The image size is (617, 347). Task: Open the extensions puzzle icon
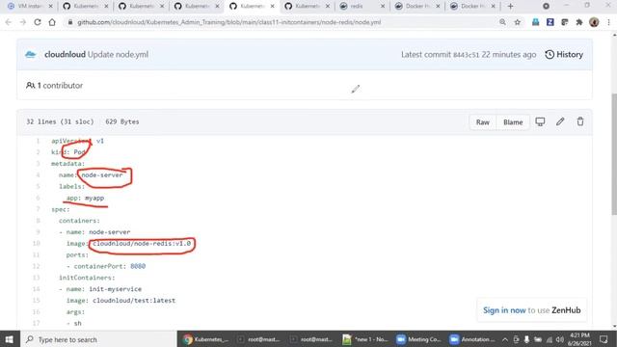click(578, 22)
